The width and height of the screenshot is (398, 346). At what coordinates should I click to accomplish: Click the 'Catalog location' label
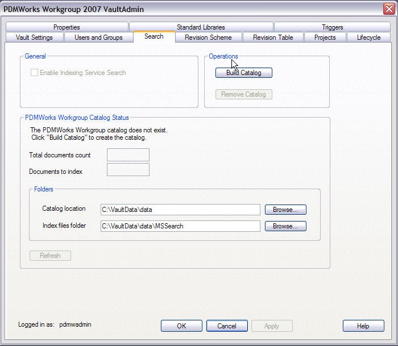64,209
